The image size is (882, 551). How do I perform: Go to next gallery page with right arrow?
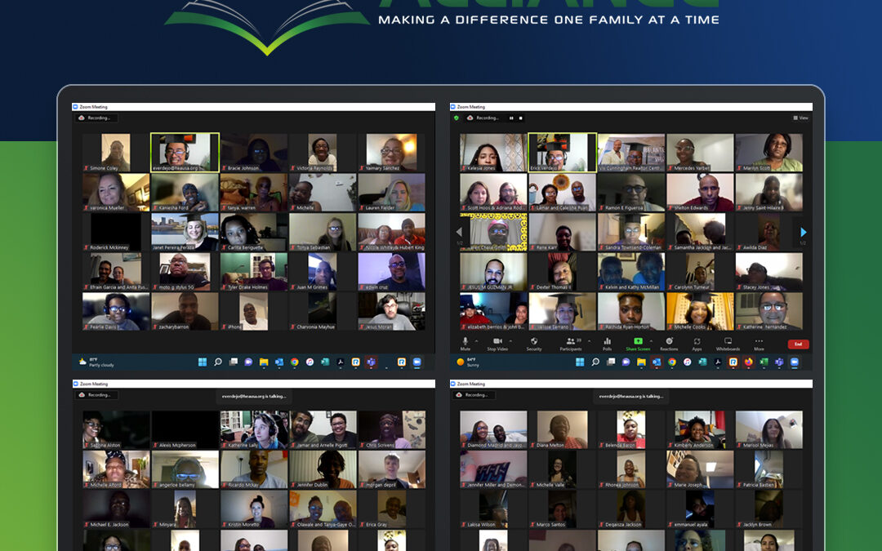coord(803,233)
